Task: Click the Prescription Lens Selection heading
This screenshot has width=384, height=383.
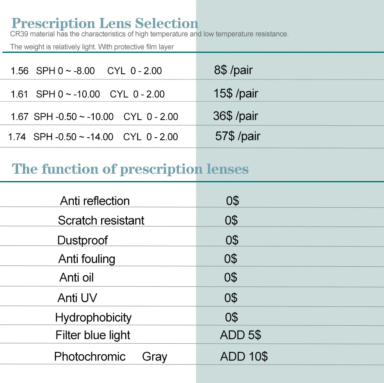Action: click(x=105, y=23)
